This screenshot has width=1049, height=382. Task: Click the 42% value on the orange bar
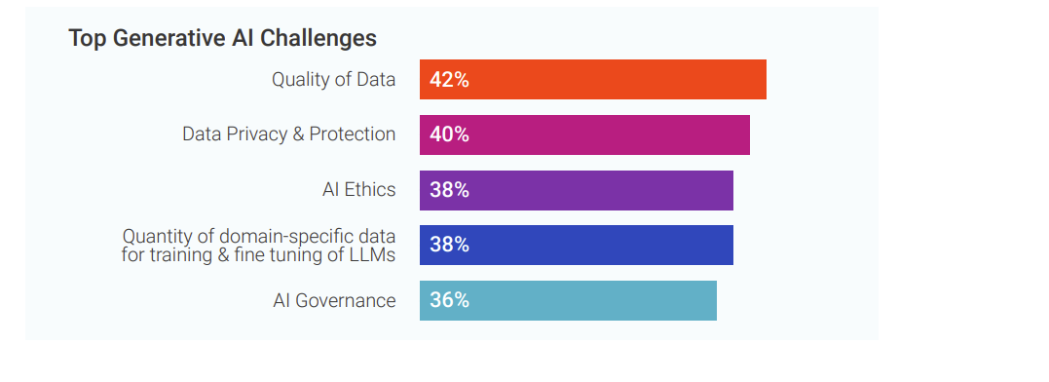449,80
